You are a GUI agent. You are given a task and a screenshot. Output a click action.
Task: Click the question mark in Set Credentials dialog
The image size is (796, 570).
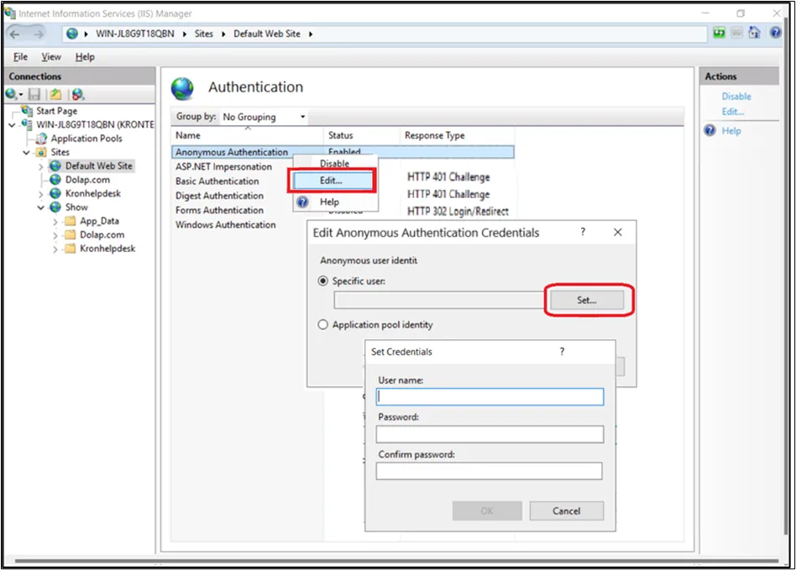(x=562, y=351)
